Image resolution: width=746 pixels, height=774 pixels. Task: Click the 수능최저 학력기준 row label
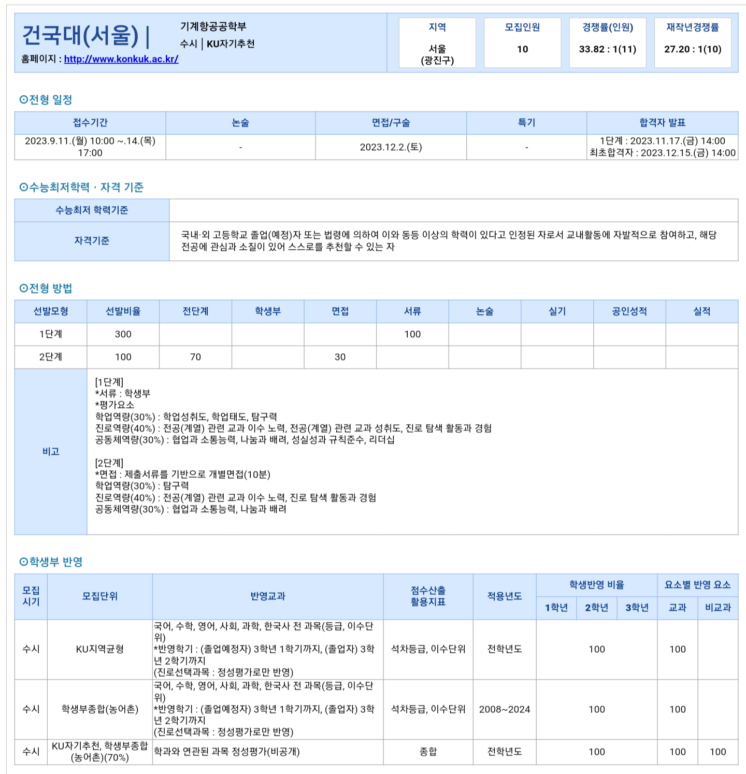click(92, 210)
